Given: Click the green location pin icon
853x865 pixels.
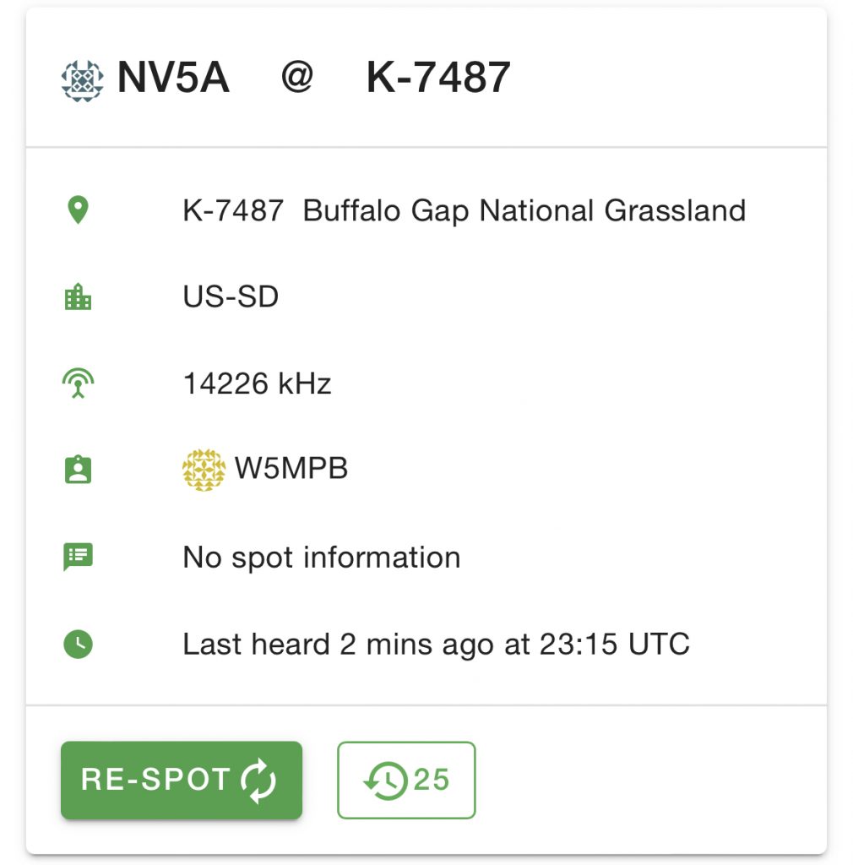Looking at the screenshot, I should pyautogui.click(x=78, y=210).
